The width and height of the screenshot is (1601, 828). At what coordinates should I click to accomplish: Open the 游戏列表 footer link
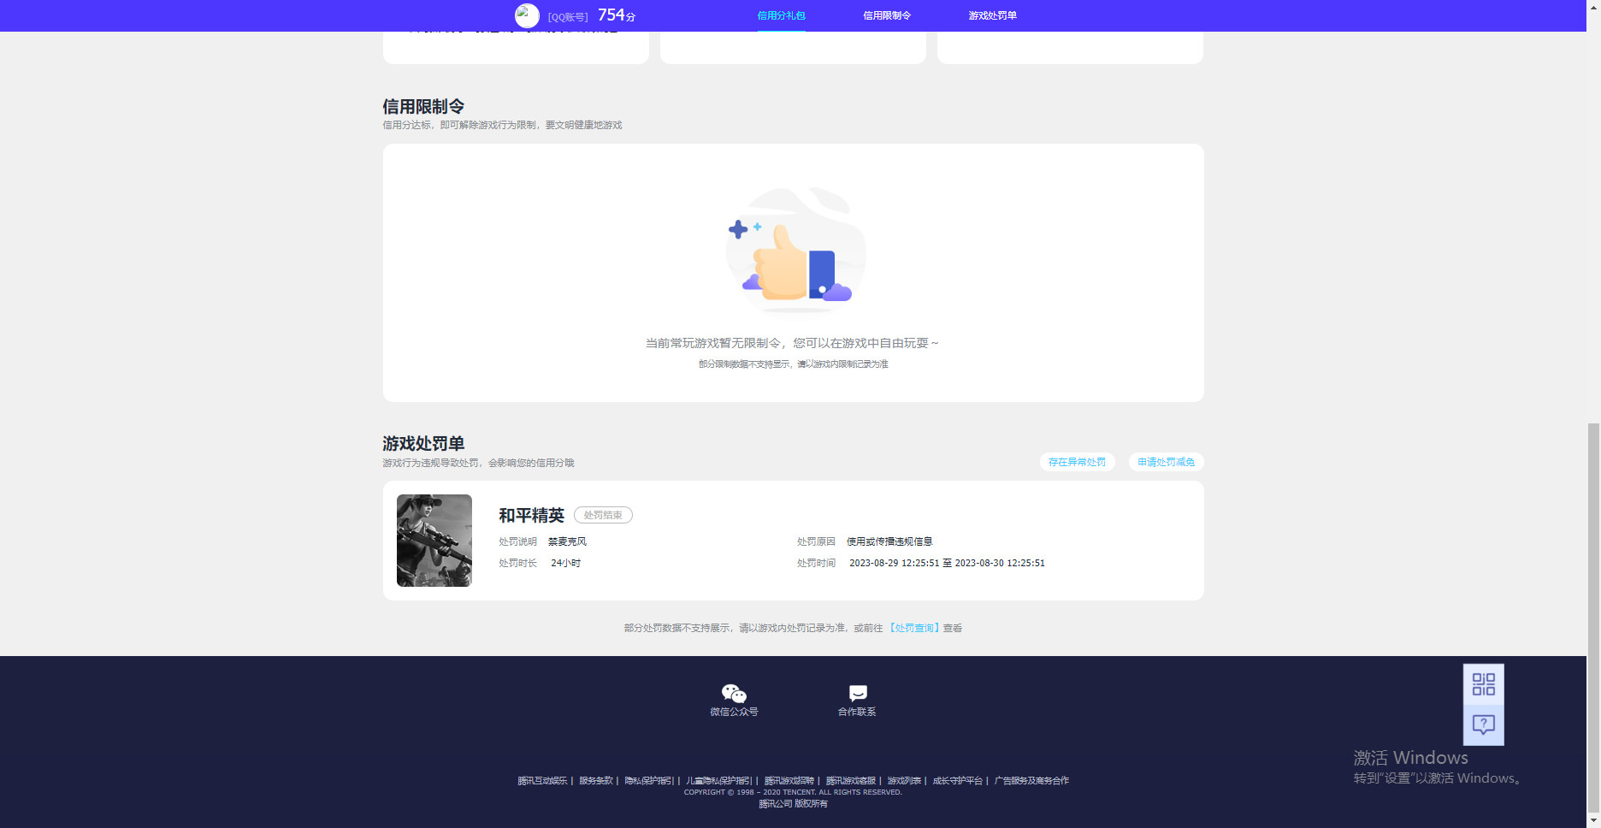[904, 781]
